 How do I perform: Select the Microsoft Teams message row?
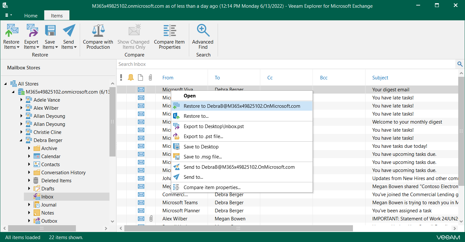[287, 203]
